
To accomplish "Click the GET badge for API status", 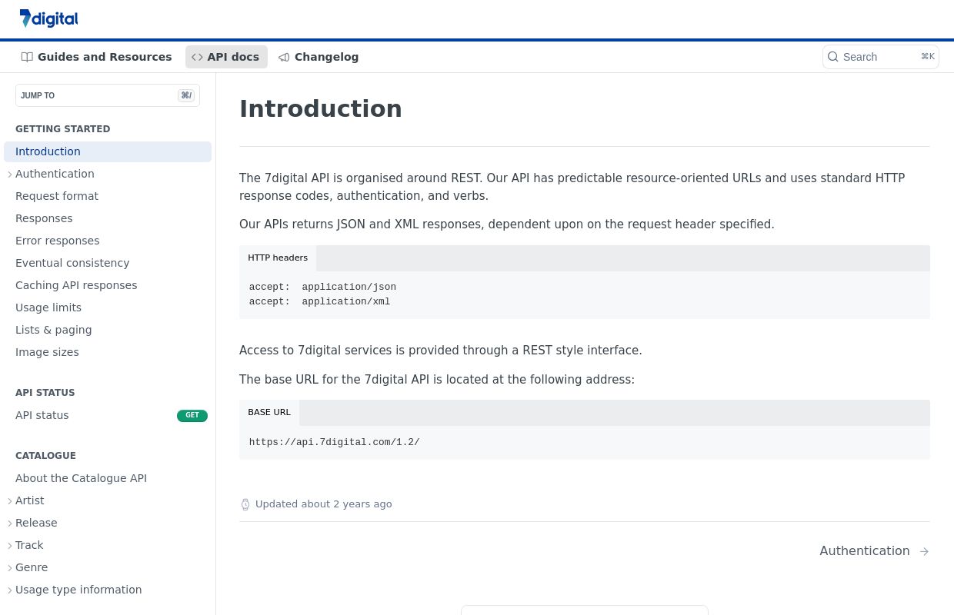I will click(192, 415).
